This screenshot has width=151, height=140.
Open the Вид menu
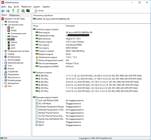click(x=10, y=7)
